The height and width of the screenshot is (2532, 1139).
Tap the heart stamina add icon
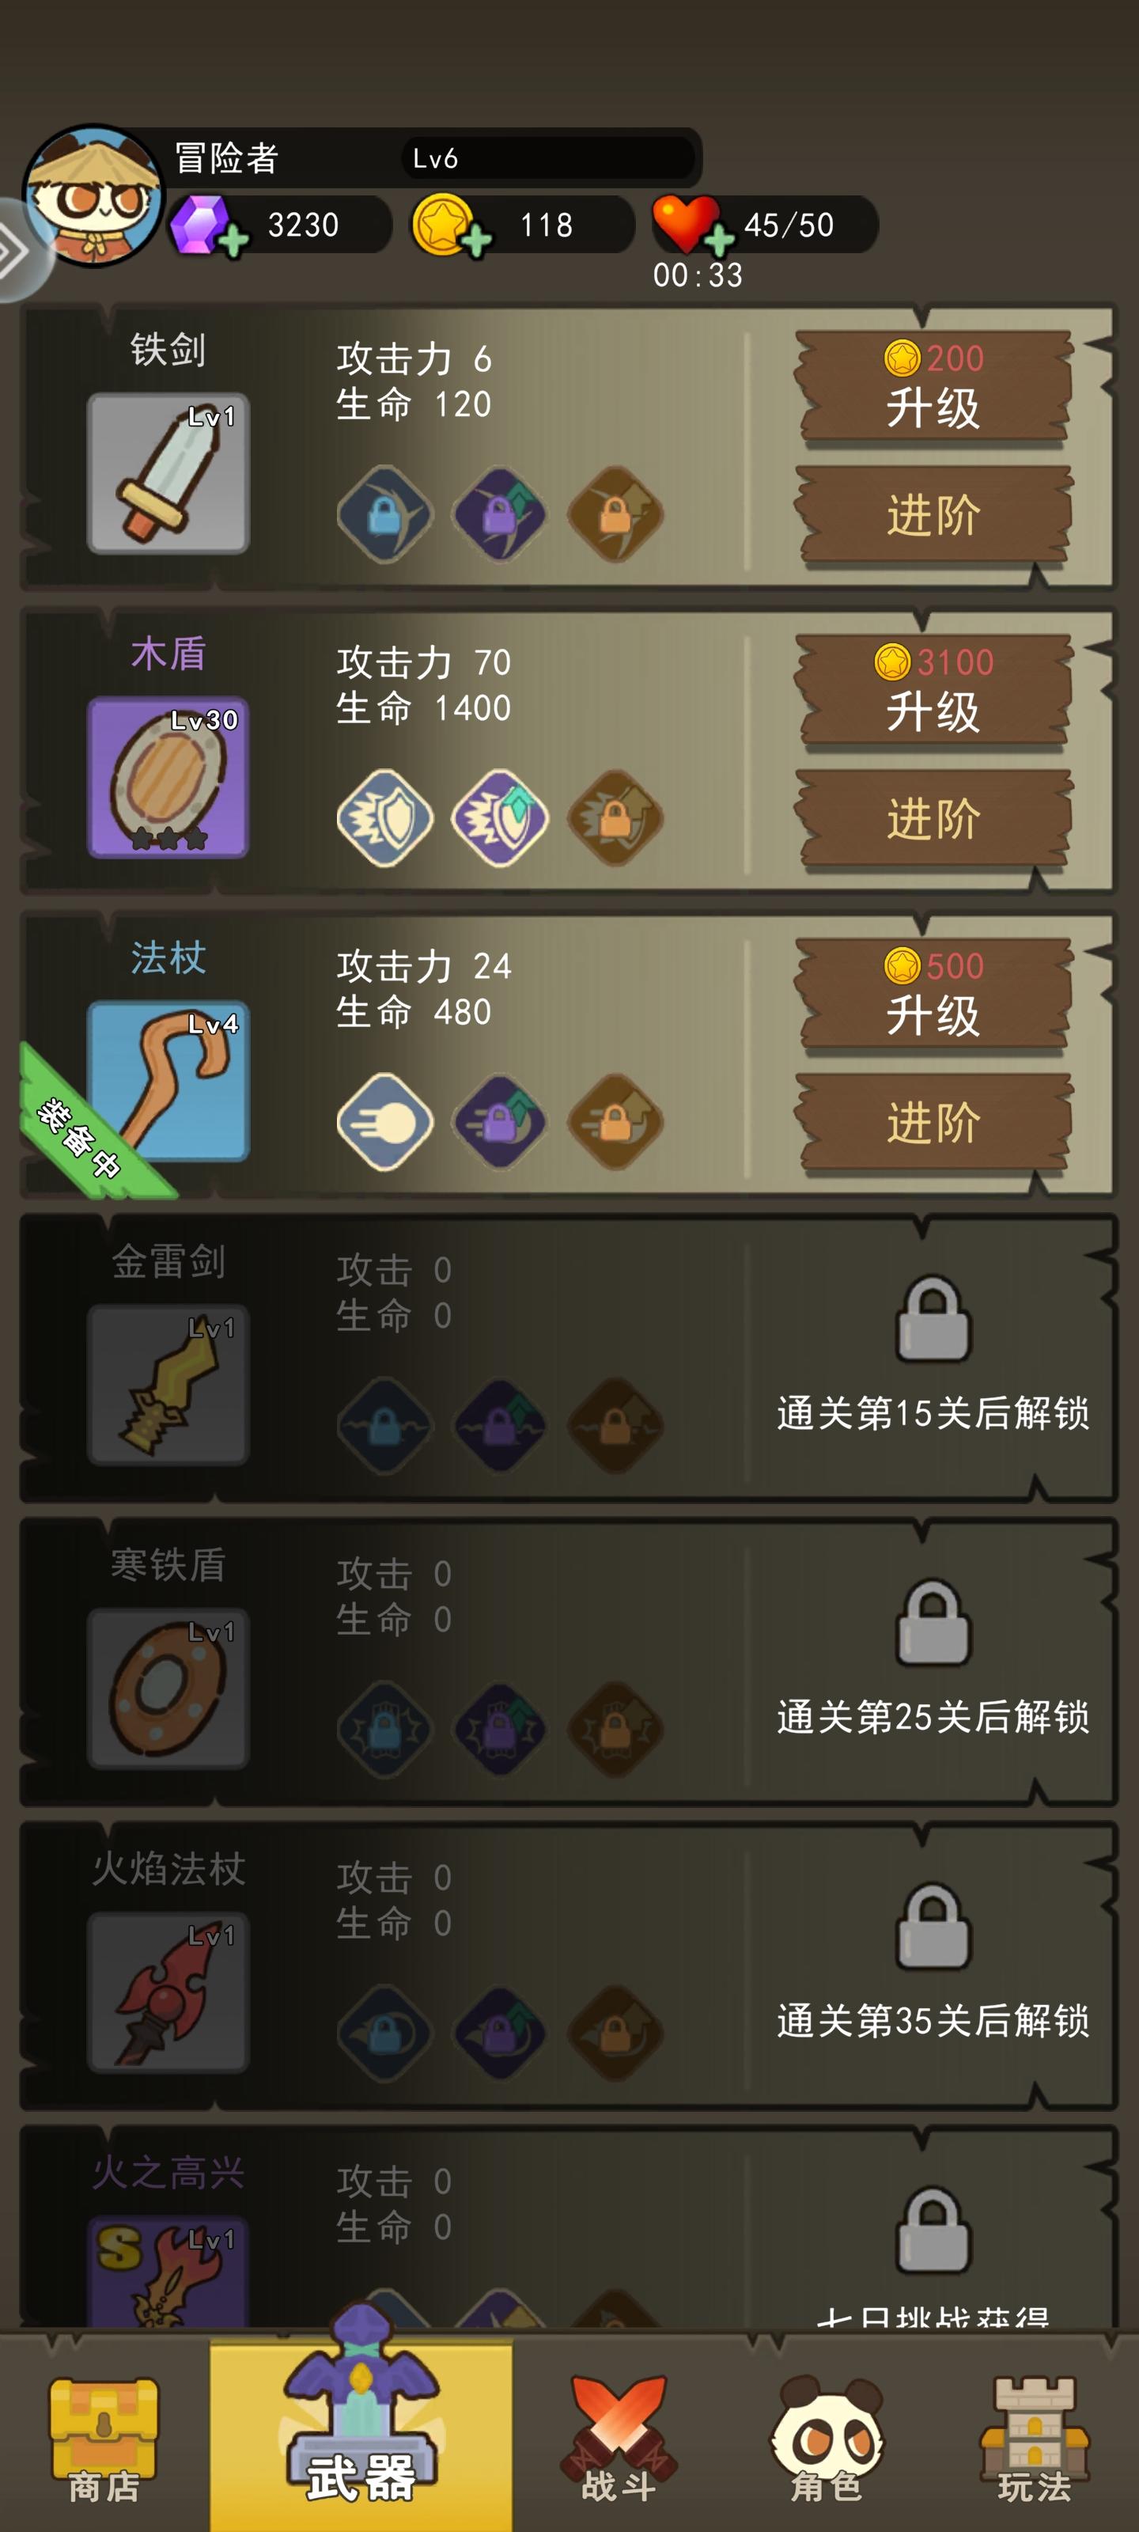coord(719,241)
